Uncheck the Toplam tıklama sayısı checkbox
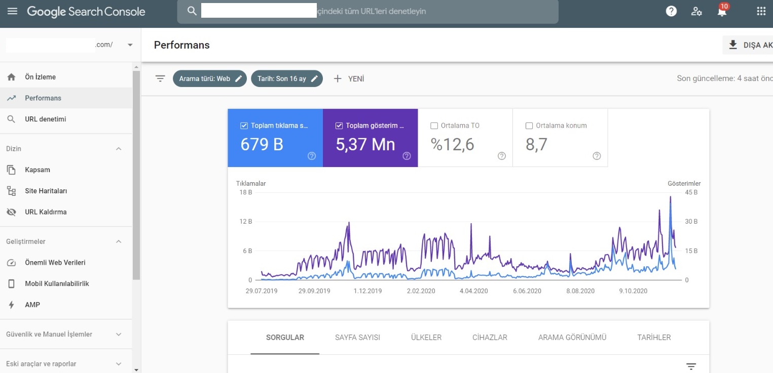This screenshot has width=773, height=373. [244, 126]
